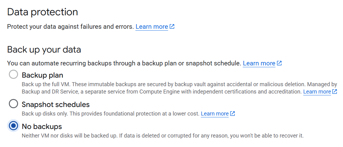Click the Snapshot schedules option label
Screen dimensions: 343x147
(x=56, y=105)
